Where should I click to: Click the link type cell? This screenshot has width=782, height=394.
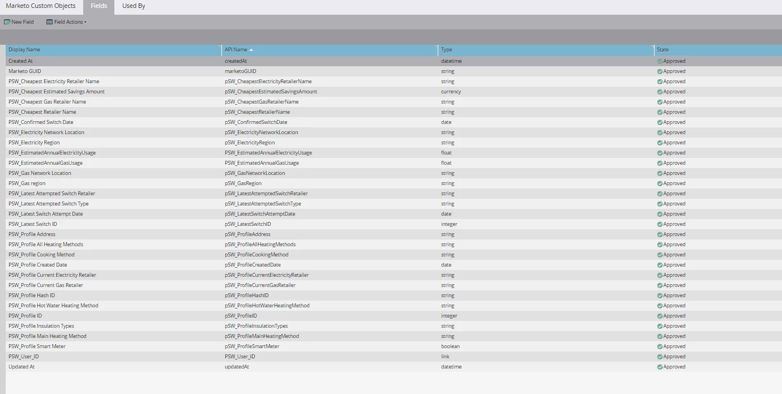[x=445, y=357]
